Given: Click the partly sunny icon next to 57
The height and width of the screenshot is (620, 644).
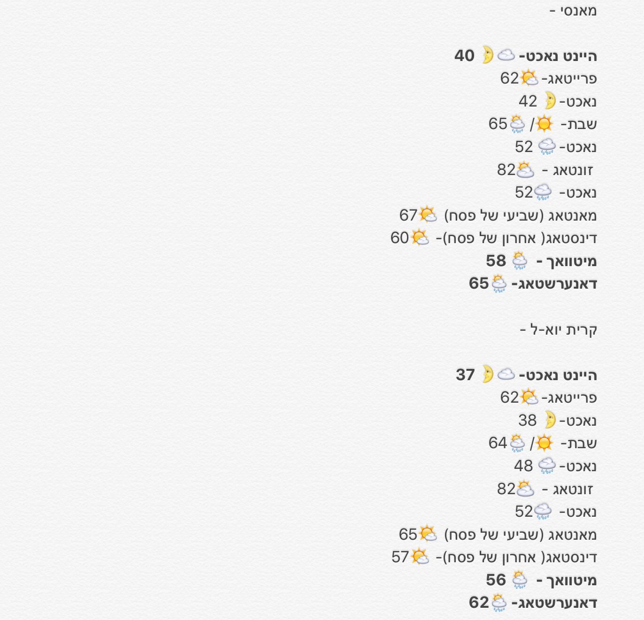Looking at the screenshot, I should tap(420, 557).
